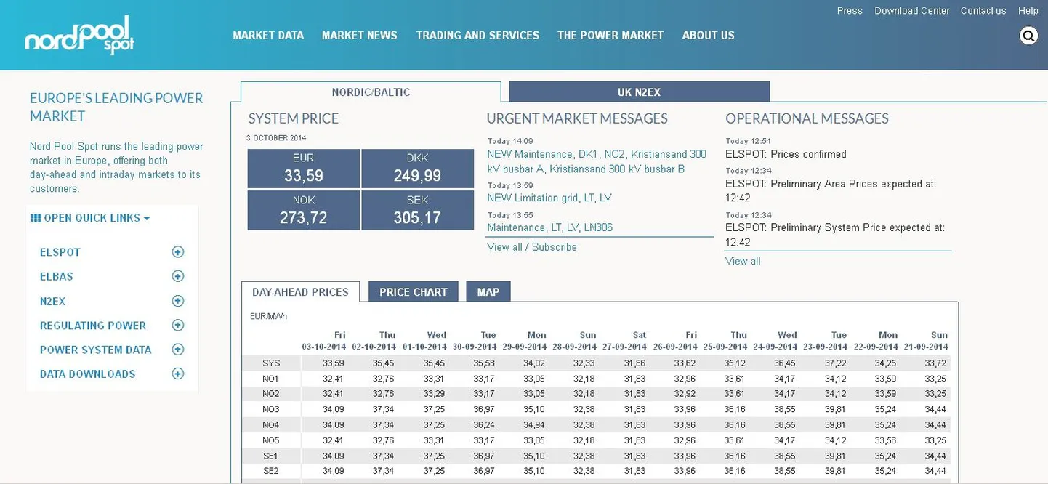The image size is (1048, 484).
Task: Click View all / Subscribe under urgent messages
Action: [532, 247]
